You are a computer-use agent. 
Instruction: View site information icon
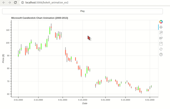(x=22, y=3)
